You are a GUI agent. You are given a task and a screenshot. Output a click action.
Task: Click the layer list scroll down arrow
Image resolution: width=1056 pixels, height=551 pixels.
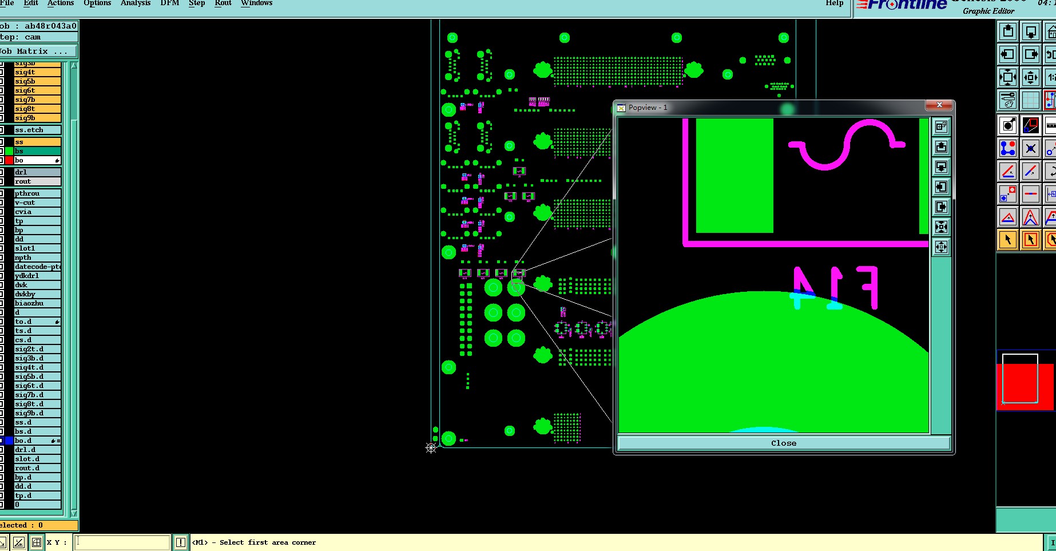click(74, 513)
